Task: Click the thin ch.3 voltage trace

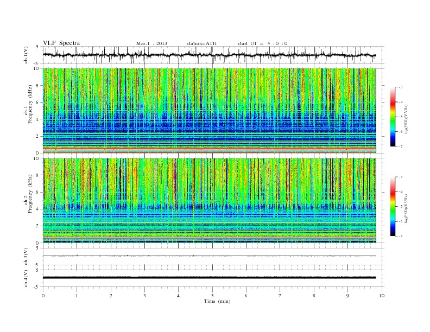Action: (x=209, y=256)
